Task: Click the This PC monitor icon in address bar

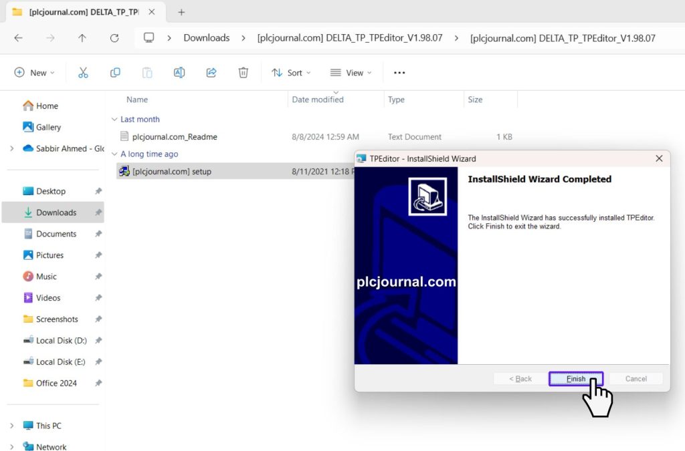Action: [149, 38]
